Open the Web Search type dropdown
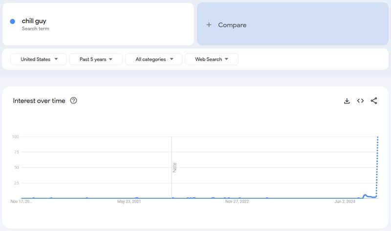The height and width of the screenshot is (231, 391). pyautogui.click(x=211, y=59)
